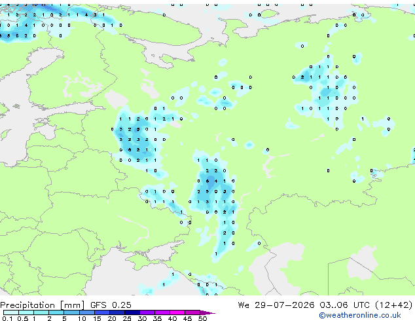Image resolution: width=415 pixels, height=321 pixels.
Task: Open the weatheronline.co.uk copyright link
Action: click(360, 315)
